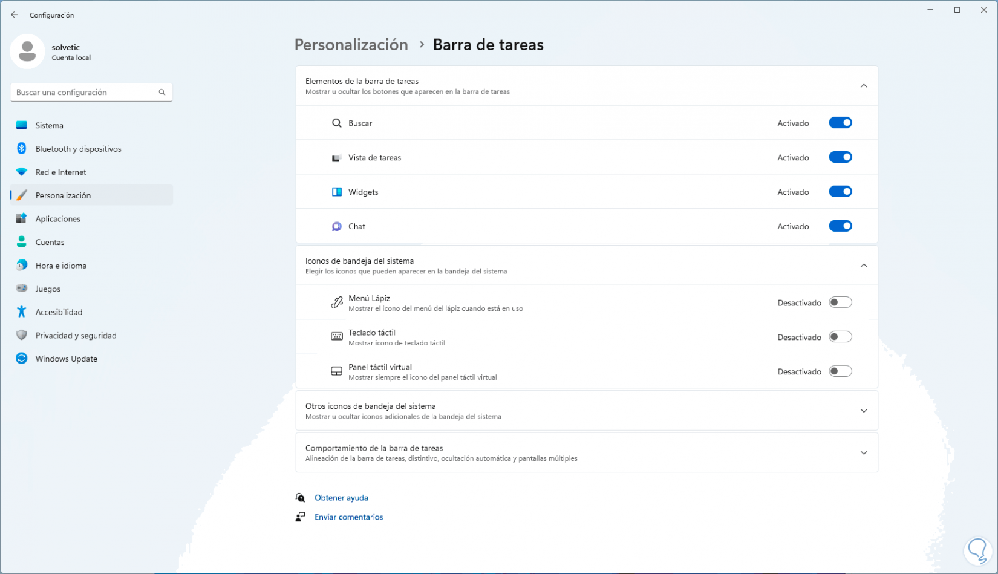The image size is (998, 574).
Task: Click the Accesibilidad figure icon
Action: click(x=22, y=312)
